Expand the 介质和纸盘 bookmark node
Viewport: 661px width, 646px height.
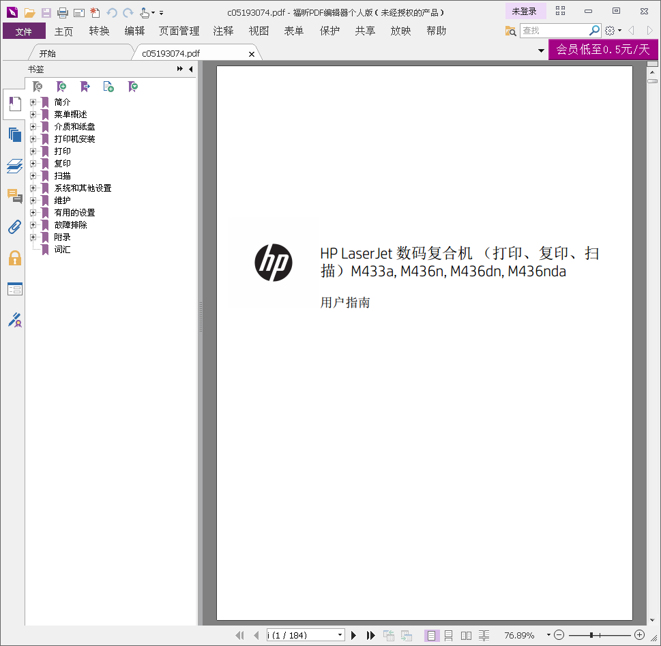33,126
